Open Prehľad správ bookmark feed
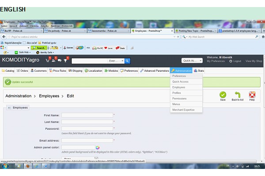 tap(47, 43)
